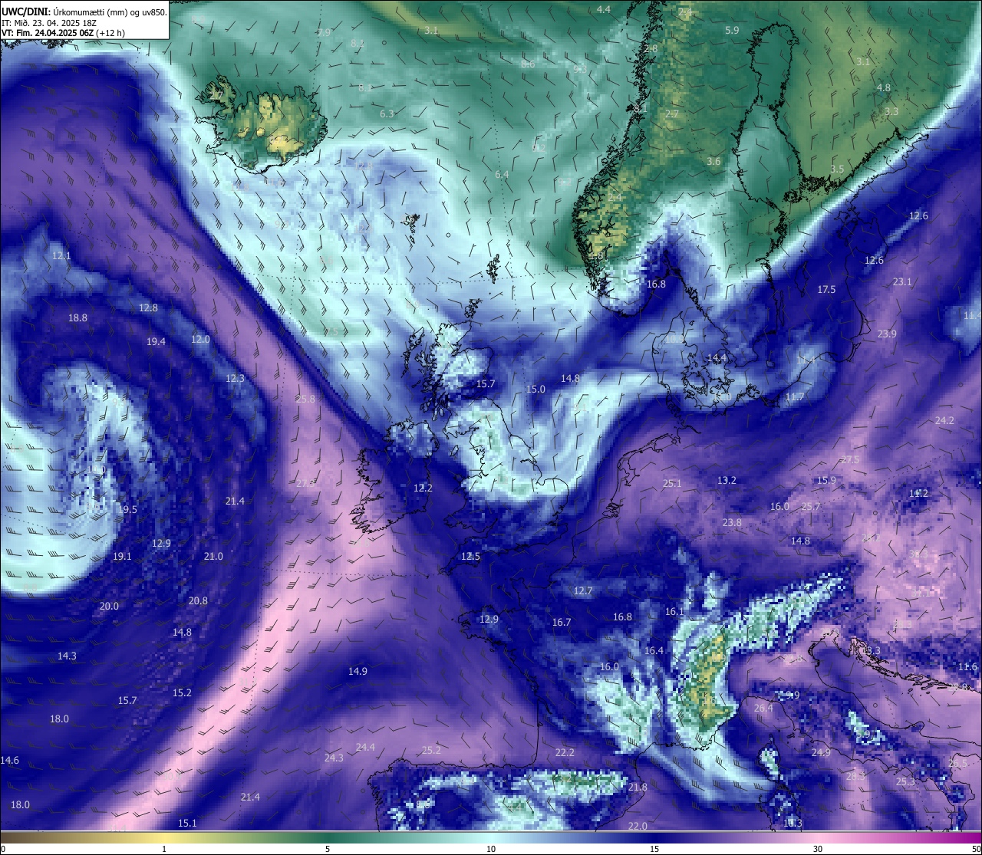Click the map value 25.8
The height and width of the screenshot is (855, 982).
[305, 399]
